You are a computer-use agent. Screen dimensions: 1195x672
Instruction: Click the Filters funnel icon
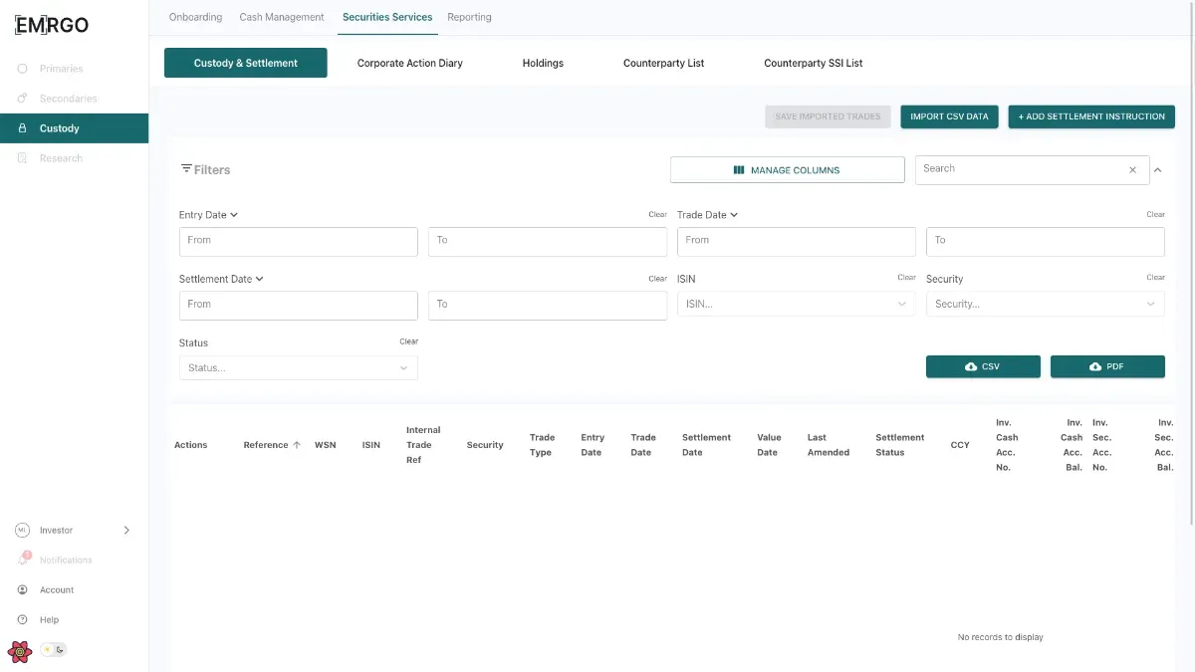[186, 169]
